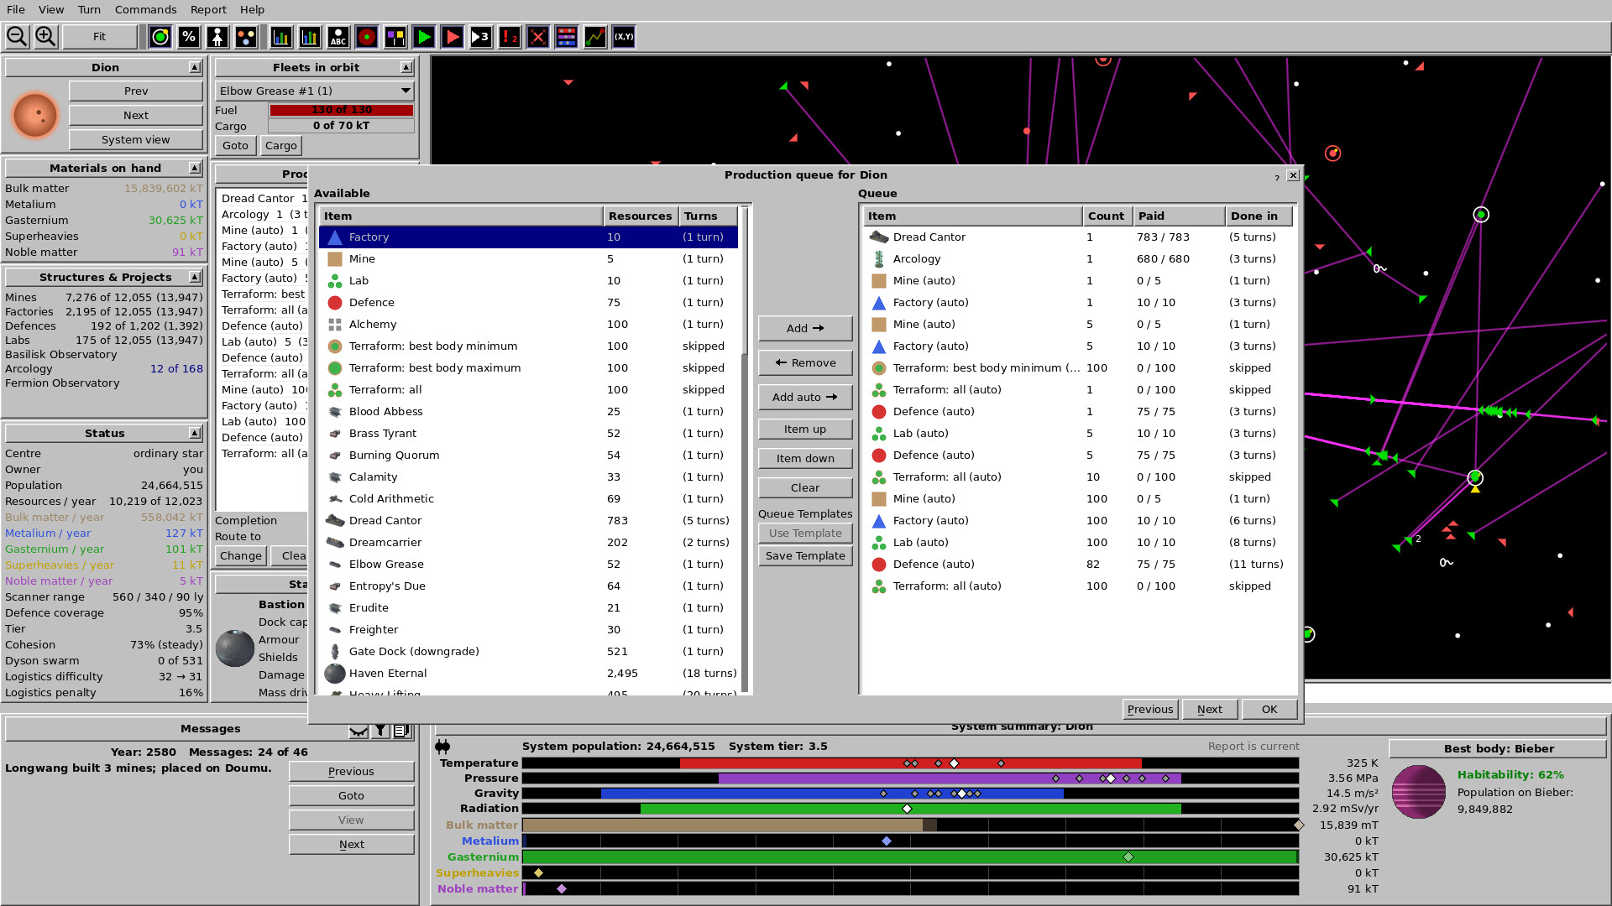Click the Temperature habitability bar
Screen dimensions: 1612x906
coord(910,763)
